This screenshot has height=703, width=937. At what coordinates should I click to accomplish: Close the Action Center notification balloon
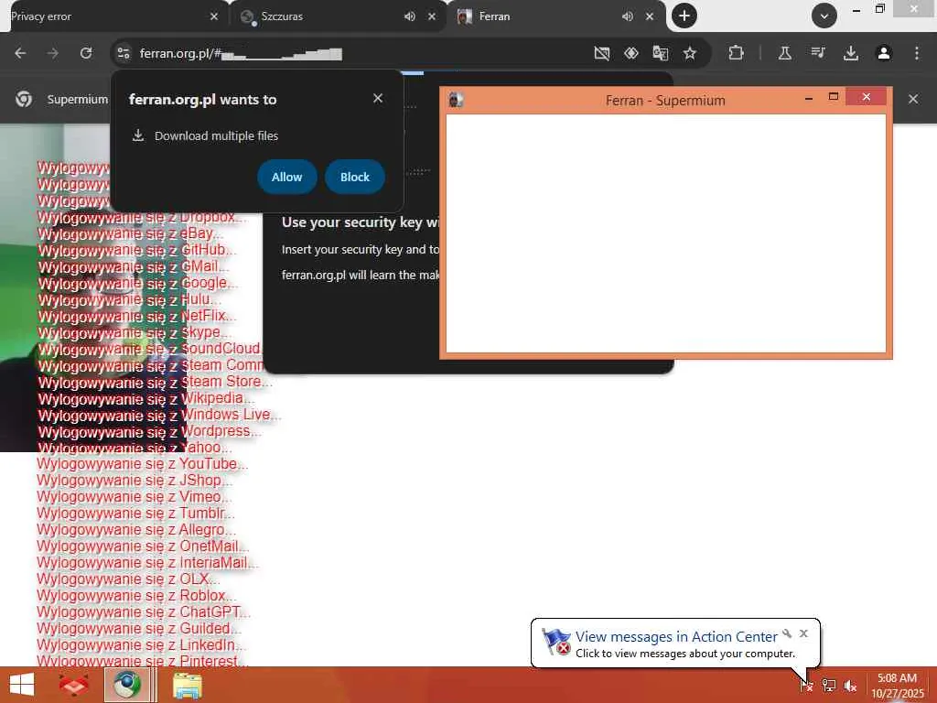[803, 633]
